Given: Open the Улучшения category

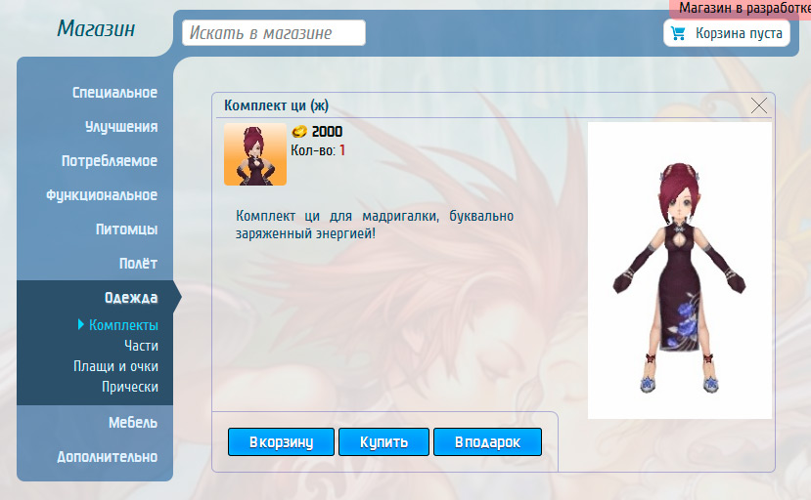Looking at the screenshot, I should [x=120, y=127].
